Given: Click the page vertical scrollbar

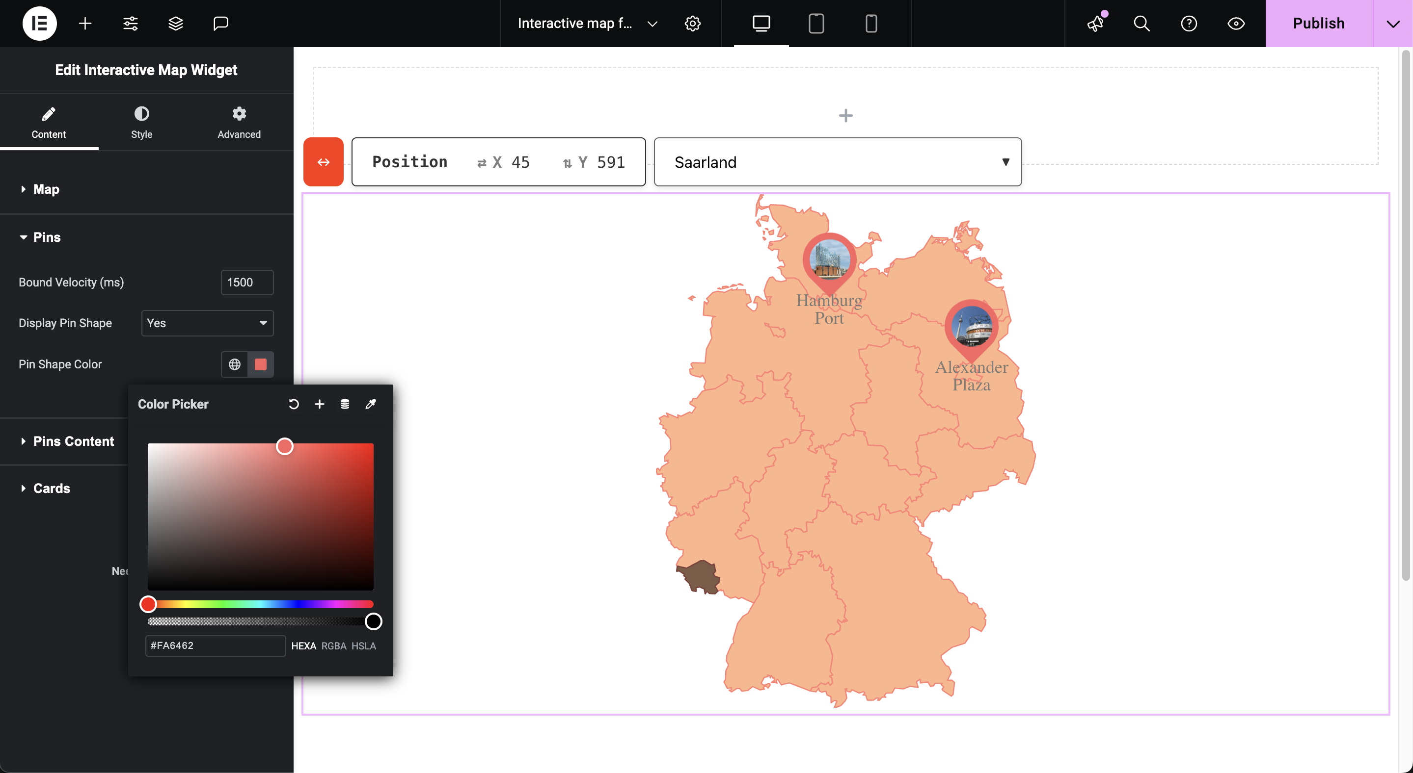Looking at the screenshot, I should point(1406,315).
